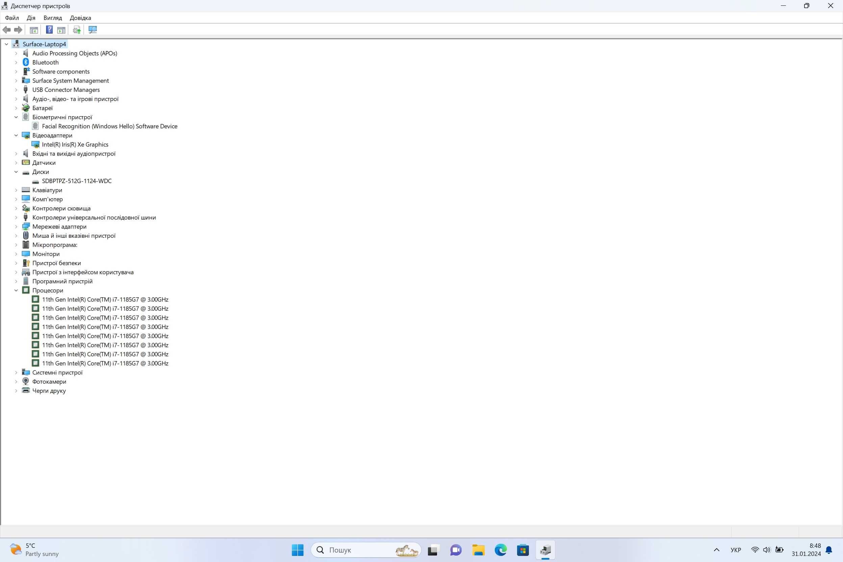Select Surface System Management item
843x562 pixels.
(71, 81)
